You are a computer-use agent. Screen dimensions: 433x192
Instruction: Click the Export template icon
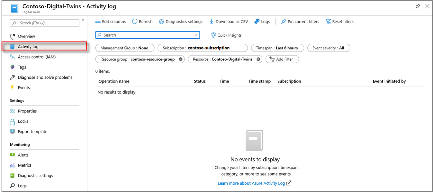[13, 132]
